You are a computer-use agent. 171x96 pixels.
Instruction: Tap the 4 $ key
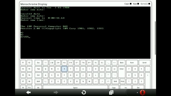[x=64, y=63]
